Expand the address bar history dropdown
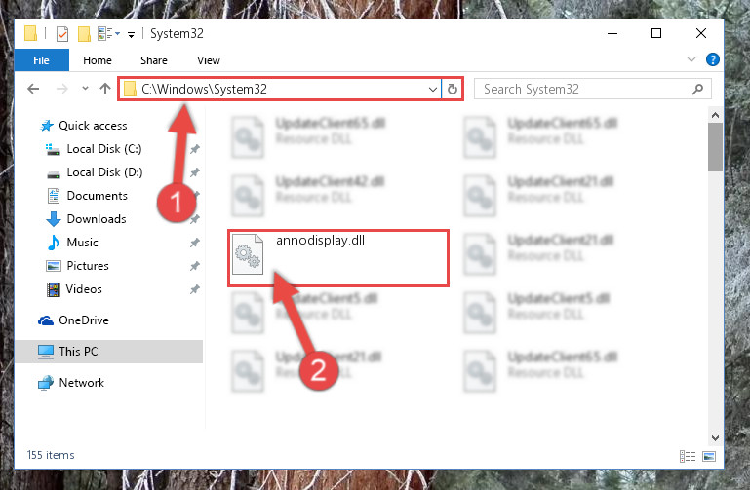750x490 pixels. (432, 90)
